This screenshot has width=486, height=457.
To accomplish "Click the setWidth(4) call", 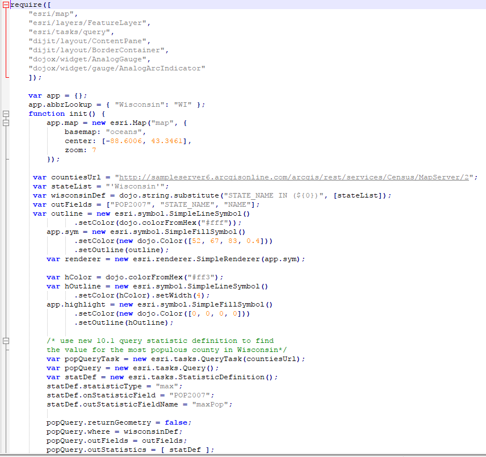I will click(180, 295).
